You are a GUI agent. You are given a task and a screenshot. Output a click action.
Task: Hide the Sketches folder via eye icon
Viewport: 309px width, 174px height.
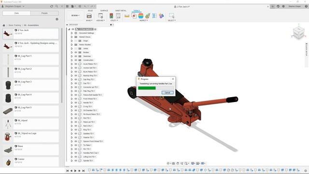(x=76, y=56)
